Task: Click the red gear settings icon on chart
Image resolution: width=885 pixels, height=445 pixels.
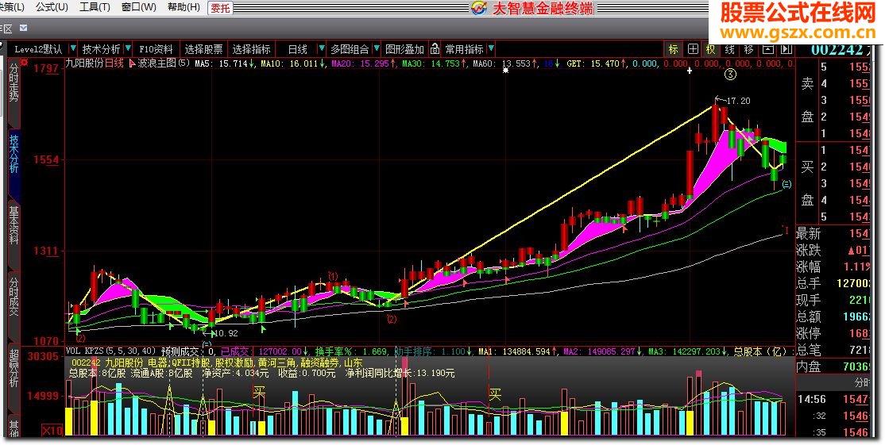Action: point(24,63)
